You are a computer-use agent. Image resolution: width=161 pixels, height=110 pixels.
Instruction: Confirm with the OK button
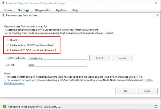point(126,91)
